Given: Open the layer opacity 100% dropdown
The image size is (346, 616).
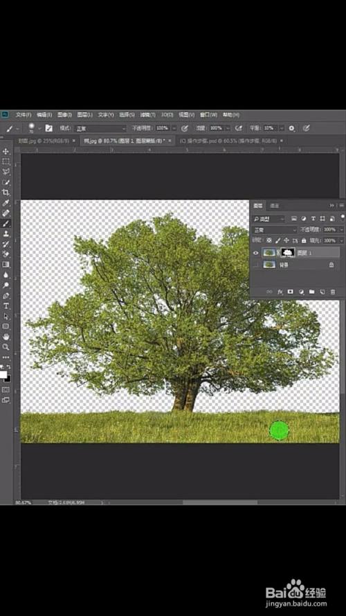Looking at the screenshot, I should pos(340,229).
